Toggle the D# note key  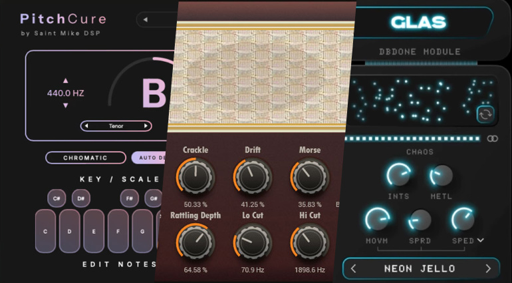pos(81,198)
